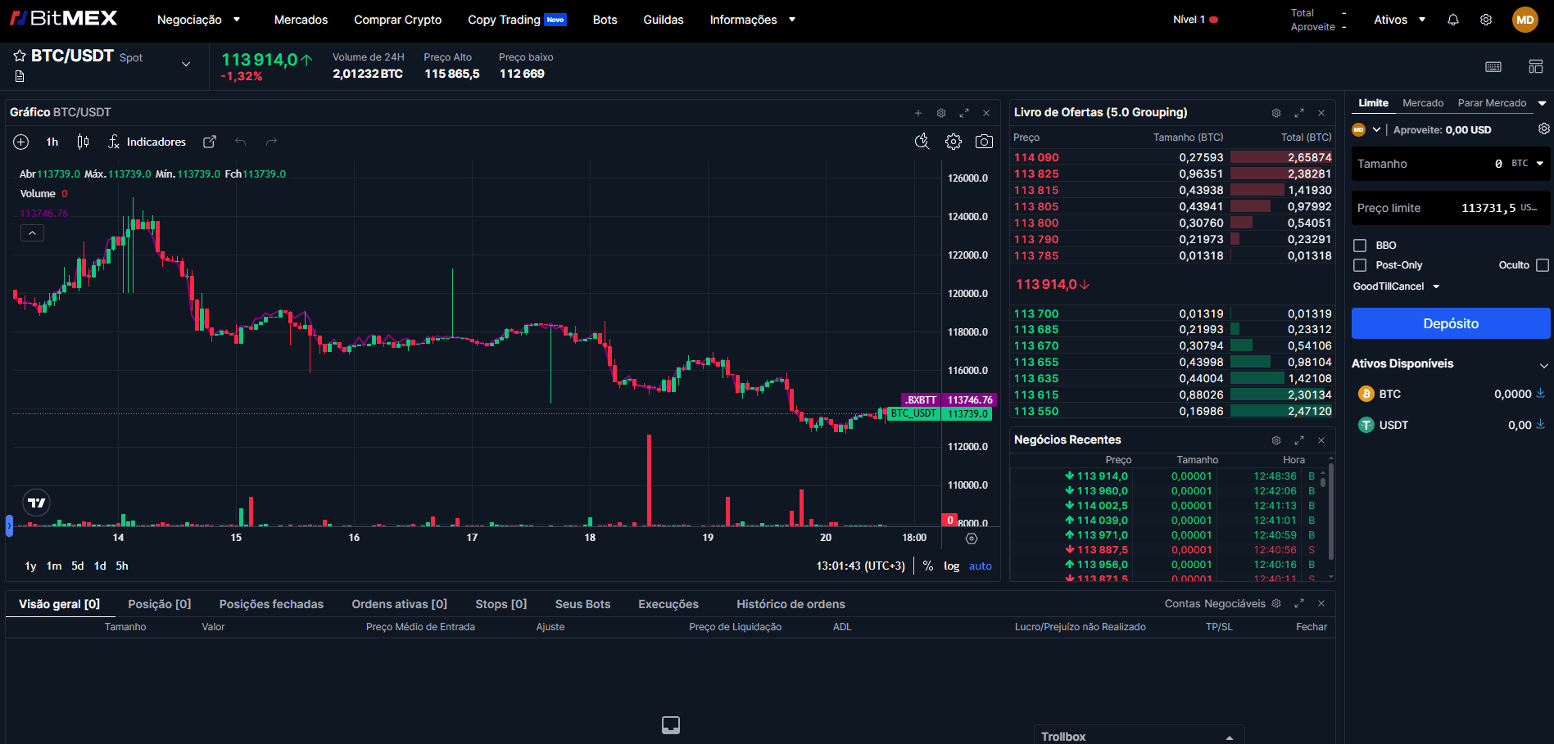The height and width of the screenshot is (744, 1554).
Task: Open the notifications bell
Action: [1453, 20]
